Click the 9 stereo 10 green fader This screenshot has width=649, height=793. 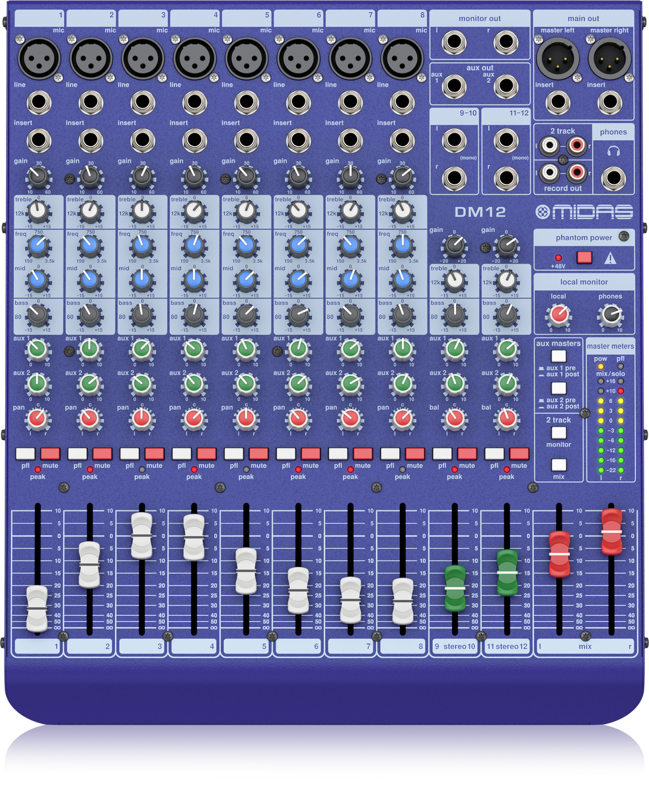click(455, 587)
